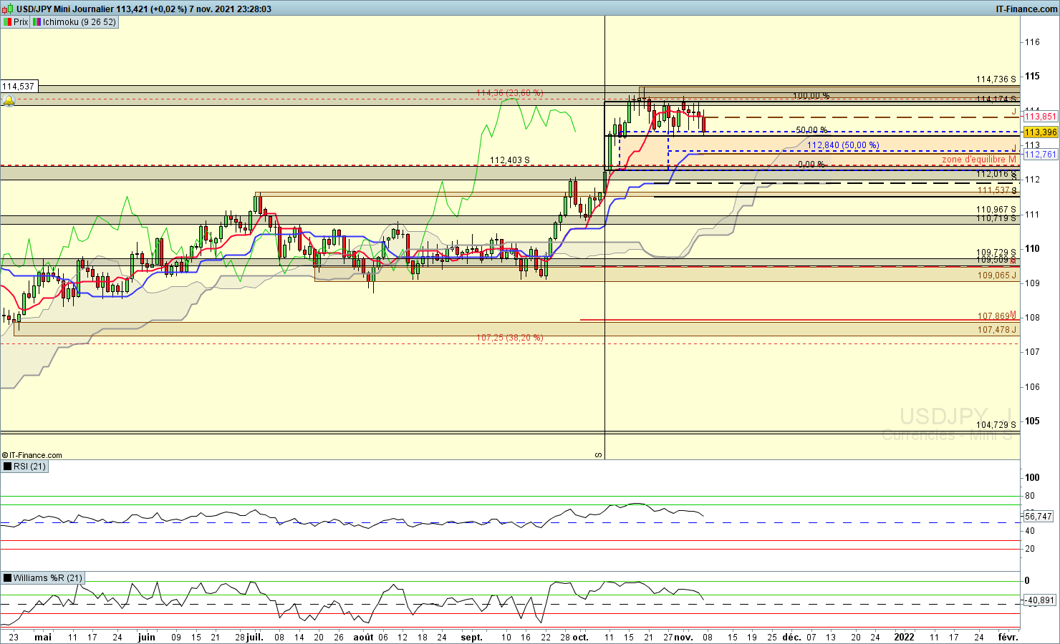Click the sept. month on the time axis

click(472, 637)
